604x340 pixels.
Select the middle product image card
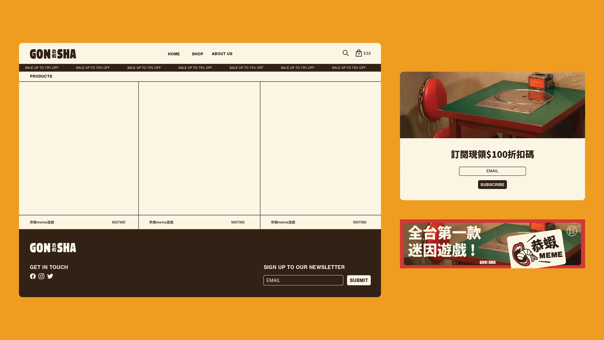pyautogui.click(x=199, y=148)
